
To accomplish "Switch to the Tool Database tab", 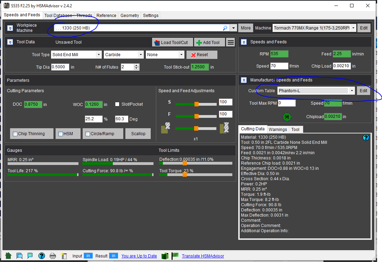I will (x=58, y=15).
